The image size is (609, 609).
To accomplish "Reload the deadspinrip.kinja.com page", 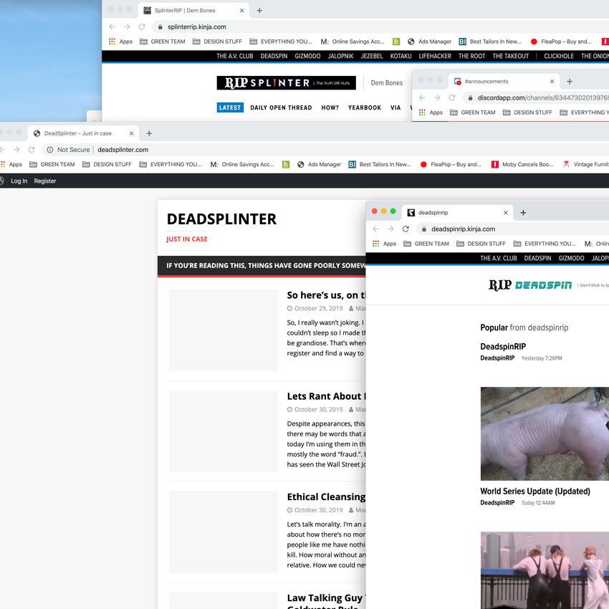I will pos(406,229).
